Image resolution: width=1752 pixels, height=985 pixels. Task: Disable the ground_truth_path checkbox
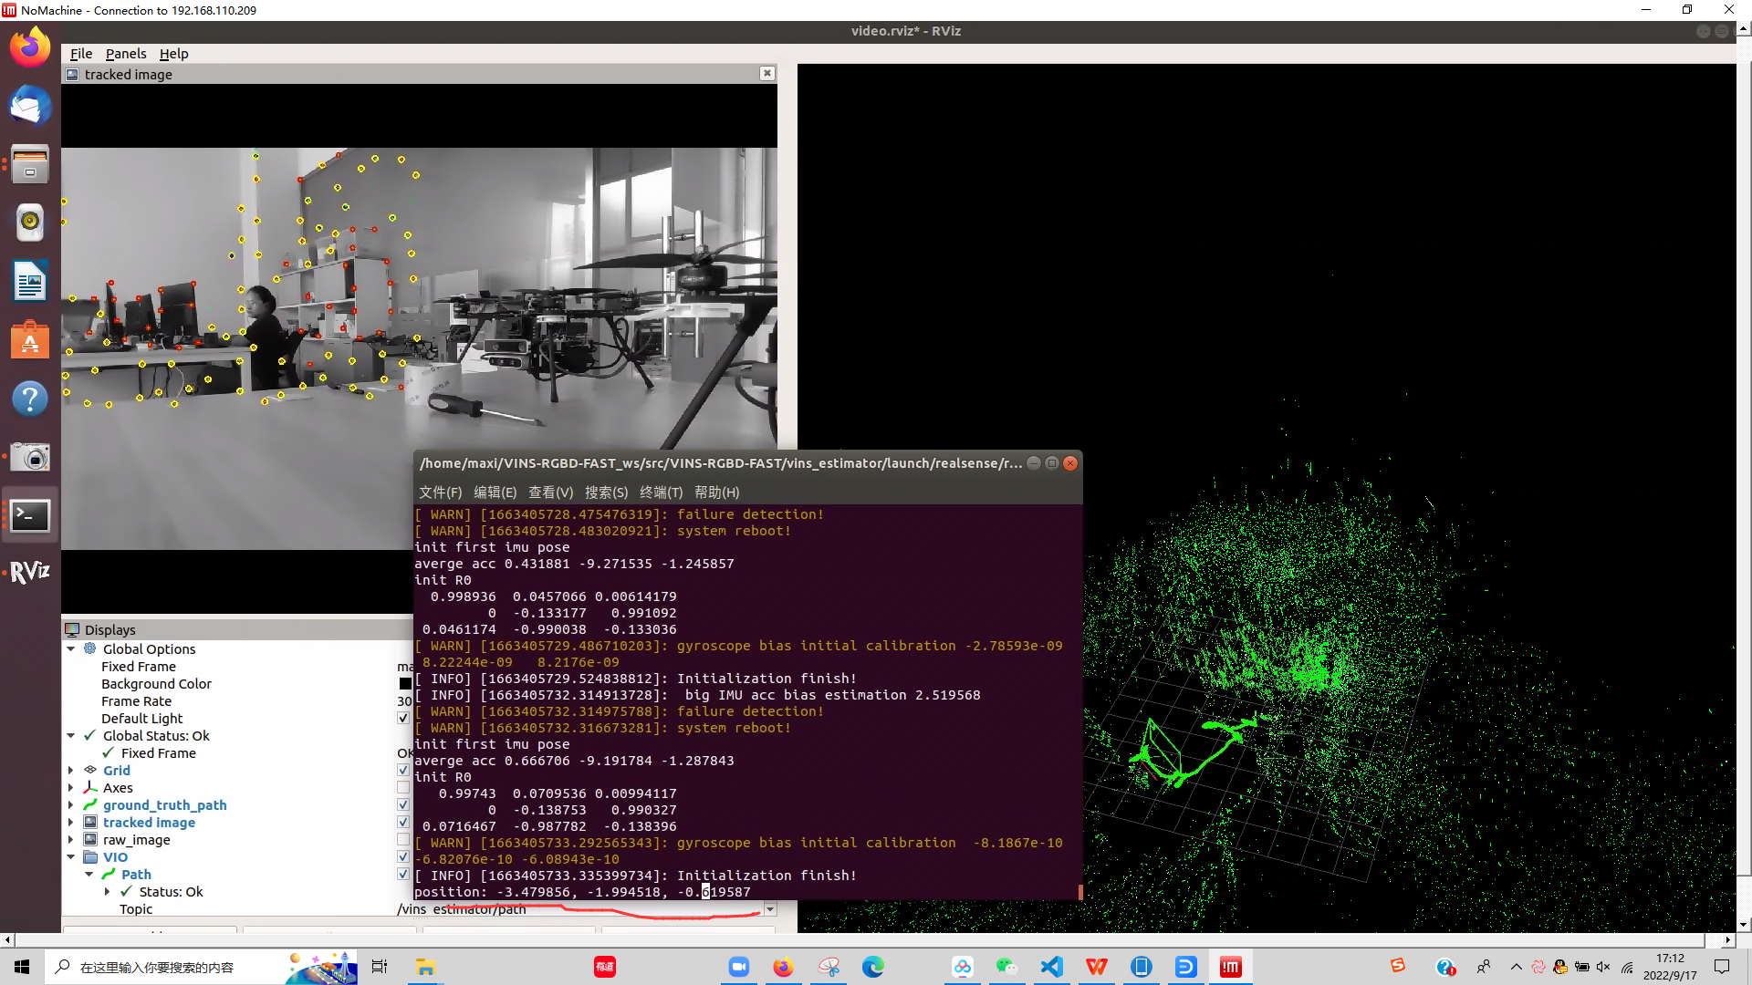pyautogui.click(x=402, y=804)
